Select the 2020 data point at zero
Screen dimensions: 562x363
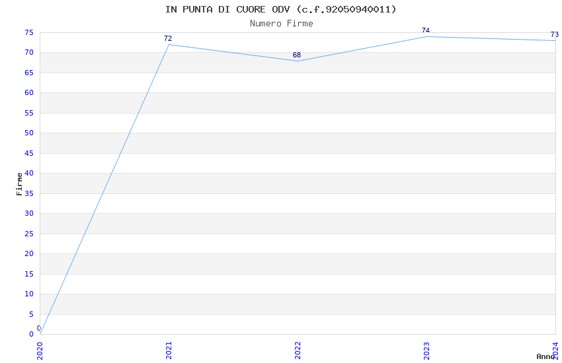coord(40,333)
